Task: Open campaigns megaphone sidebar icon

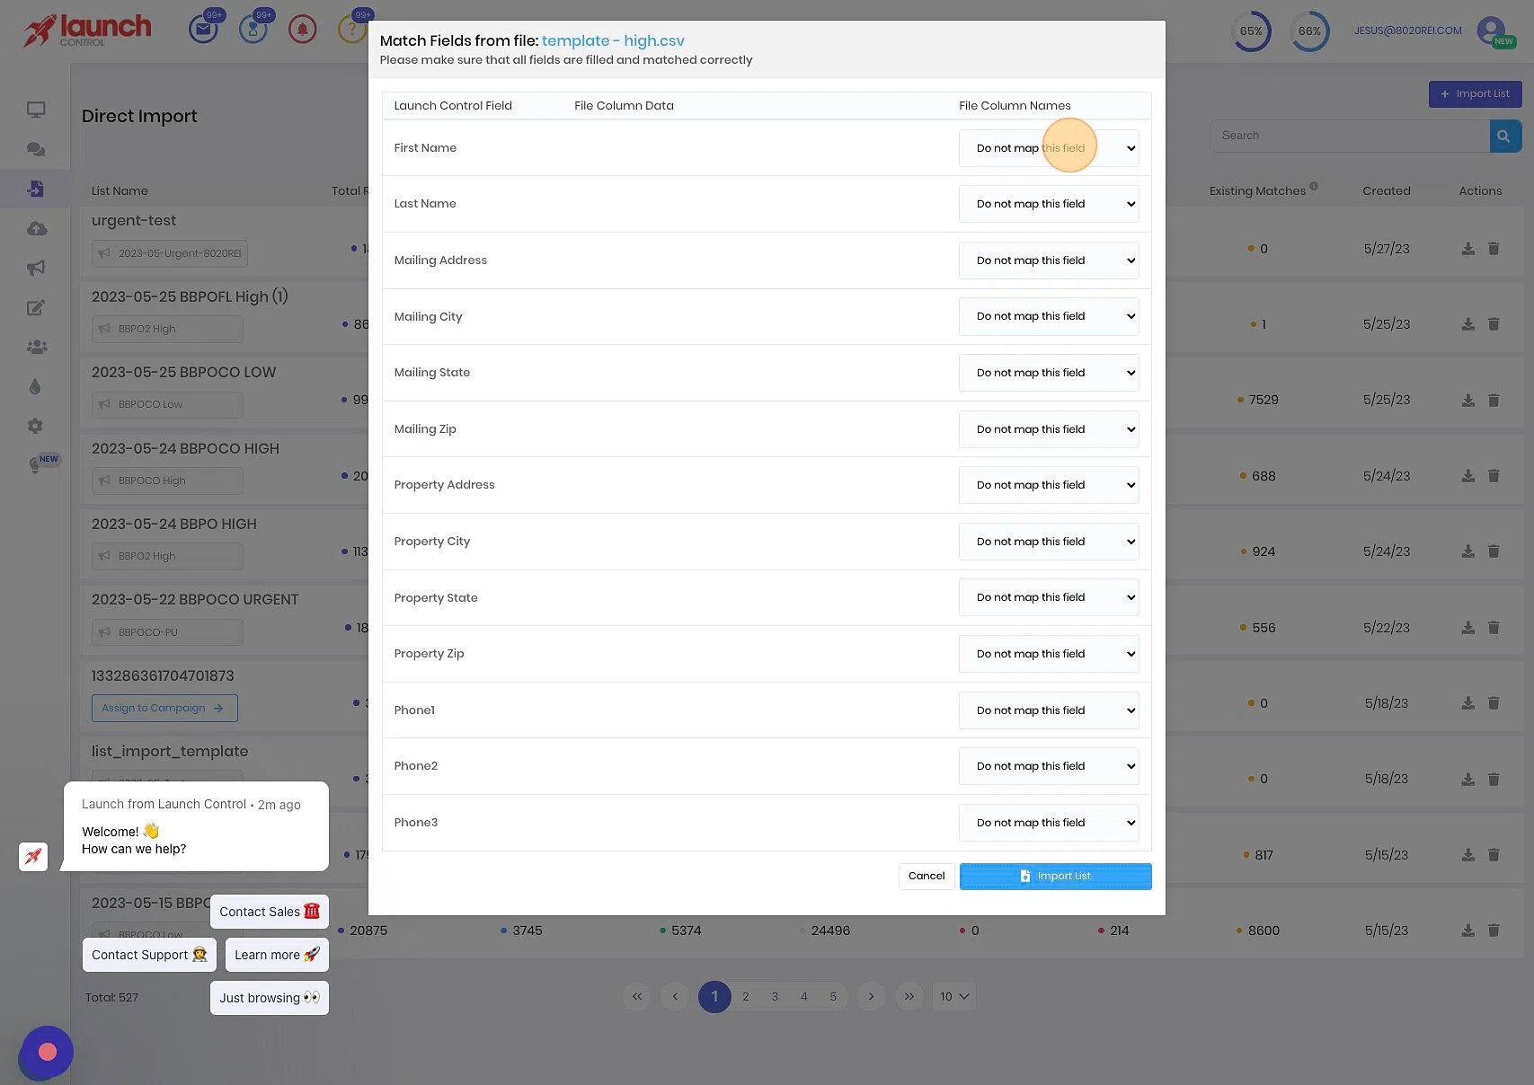Action: pyautogui.click(x=36, y=268)
